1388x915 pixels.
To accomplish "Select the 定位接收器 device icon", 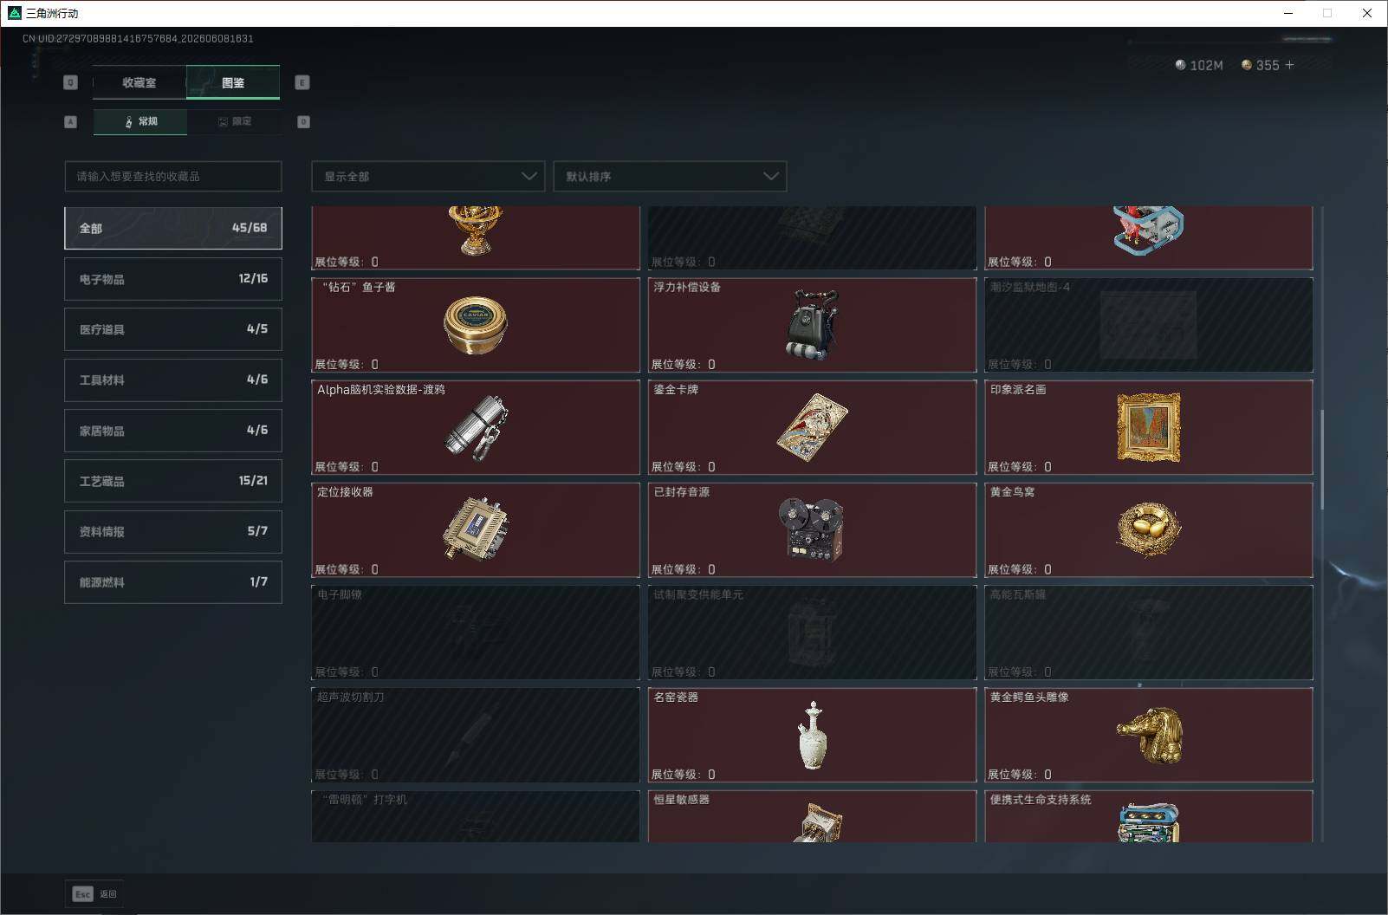I will pyautogui.click(x=476, y=529).
